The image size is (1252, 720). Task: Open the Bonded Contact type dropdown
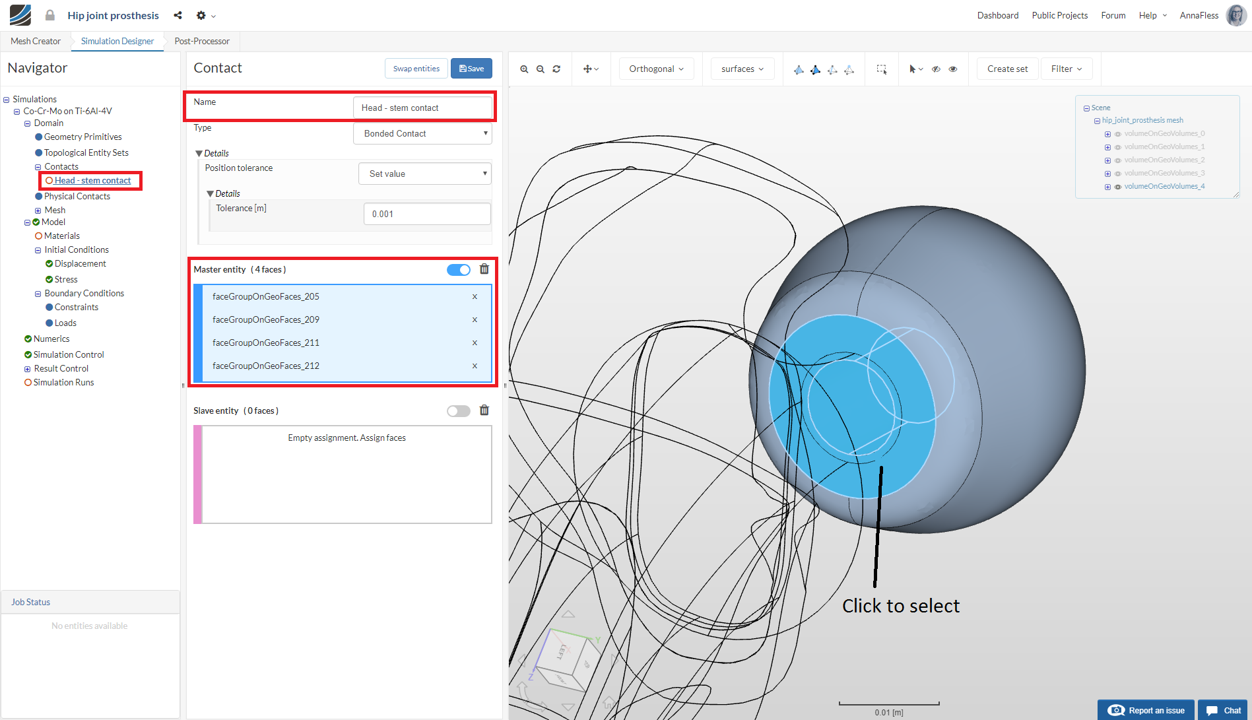pyautogui.click(x=423, y=133)
